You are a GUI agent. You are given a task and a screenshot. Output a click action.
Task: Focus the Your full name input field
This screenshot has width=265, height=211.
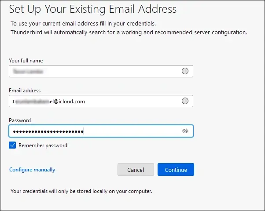pos(101,71)
